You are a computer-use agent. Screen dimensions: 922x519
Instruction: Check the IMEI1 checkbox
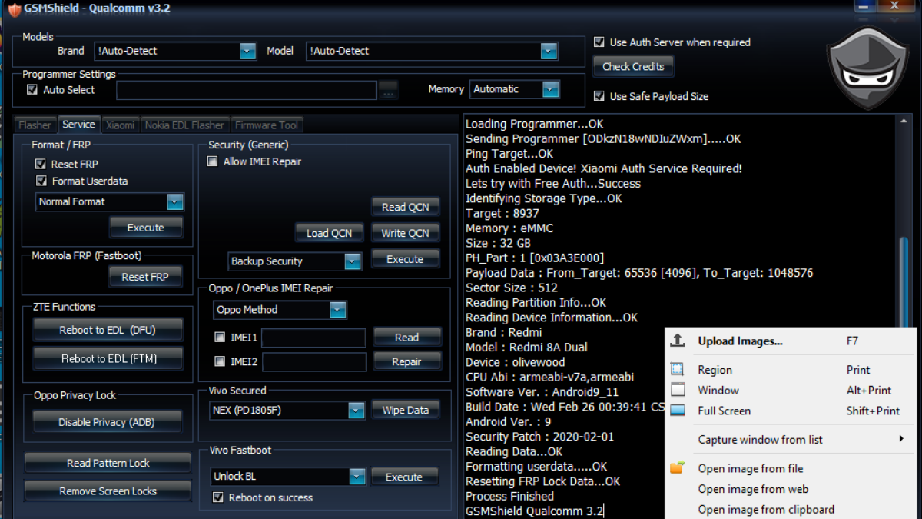221,337
